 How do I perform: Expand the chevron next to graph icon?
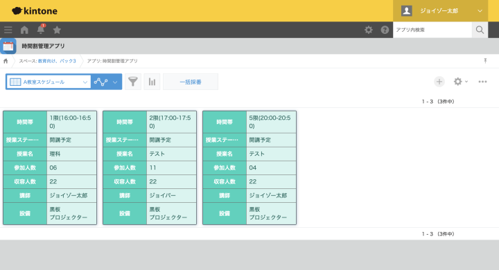tap(115, 82)
